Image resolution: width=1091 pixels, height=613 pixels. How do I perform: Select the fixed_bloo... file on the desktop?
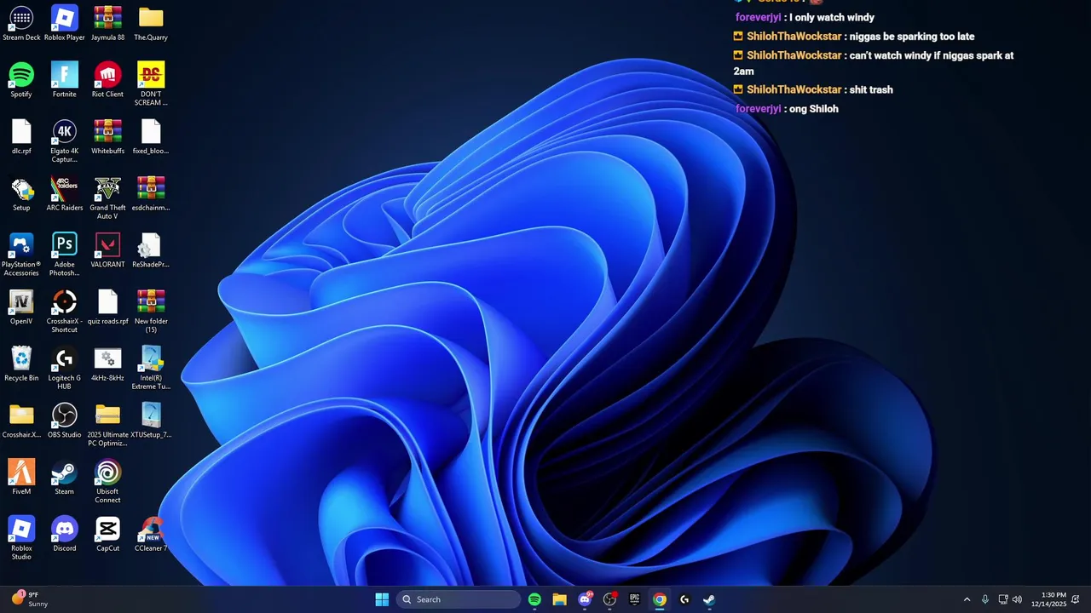tap(151, 137)
